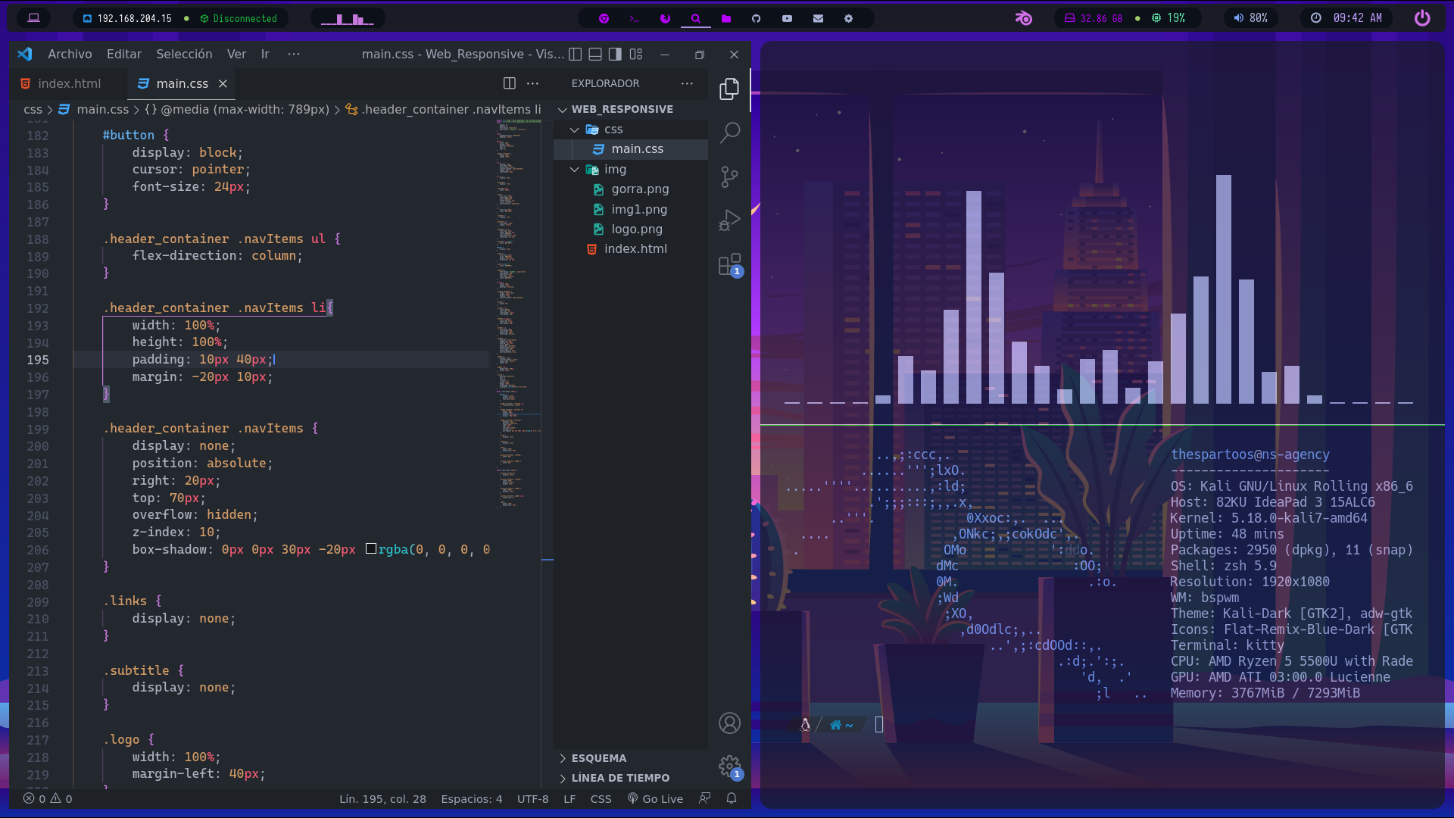Open Run and Debug view
Viewport: 1454px width, 818px height.
729,220
